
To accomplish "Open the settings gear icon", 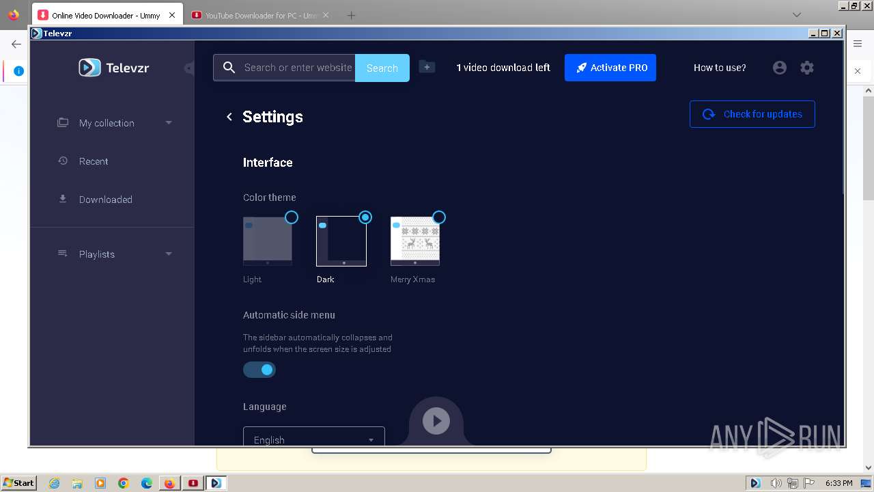I will click(807, 68).
